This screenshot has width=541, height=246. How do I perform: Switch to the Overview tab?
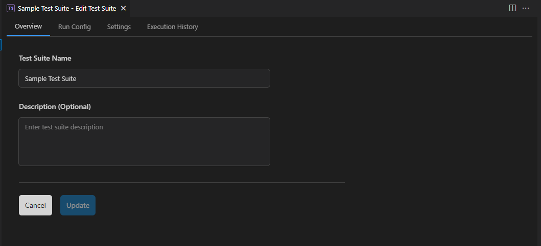click(x=28, y=26)
